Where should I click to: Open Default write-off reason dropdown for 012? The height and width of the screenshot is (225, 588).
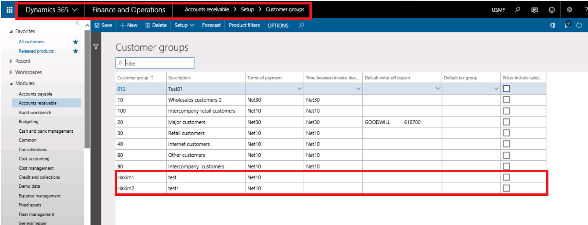click(438, 89)
